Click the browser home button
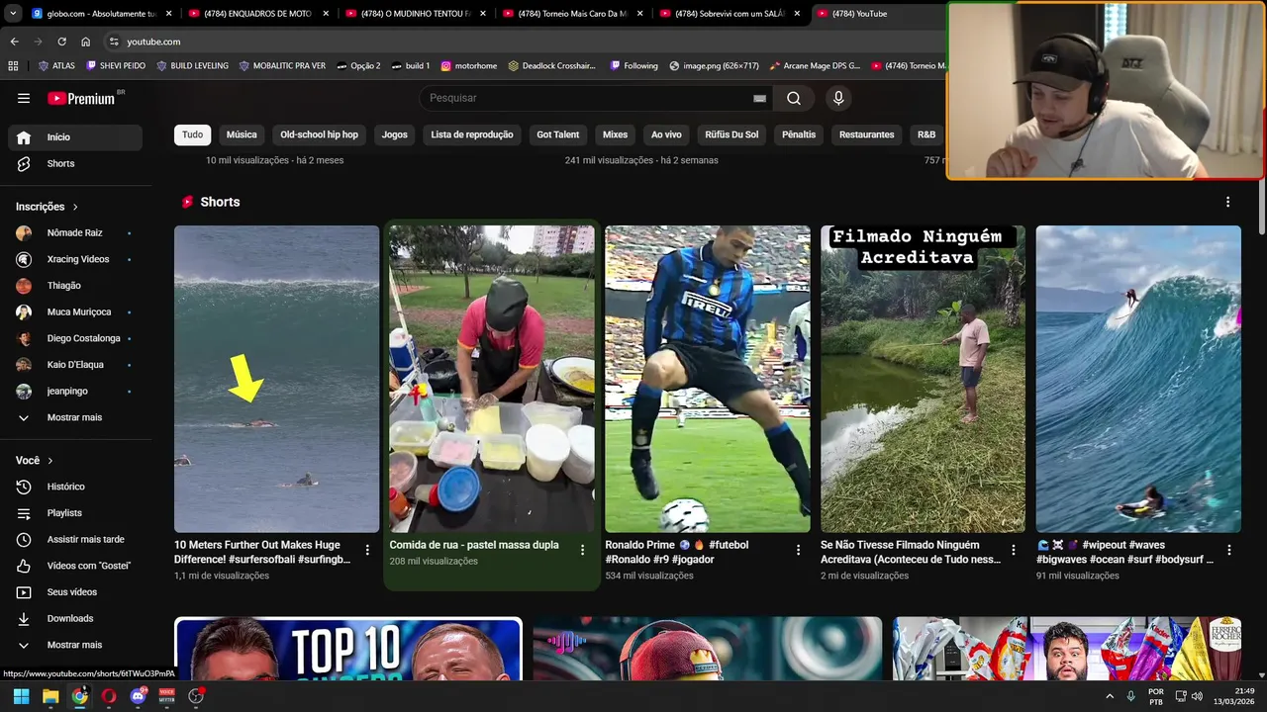This screenshot has height=712, width=1267. 85,42
